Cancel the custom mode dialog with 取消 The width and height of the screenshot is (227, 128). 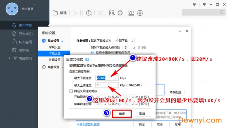142,114
